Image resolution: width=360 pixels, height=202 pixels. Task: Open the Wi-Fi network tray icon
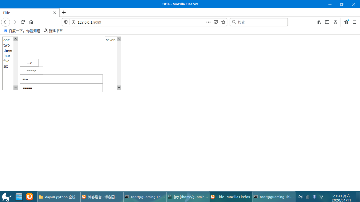click(x=321, y=197)
